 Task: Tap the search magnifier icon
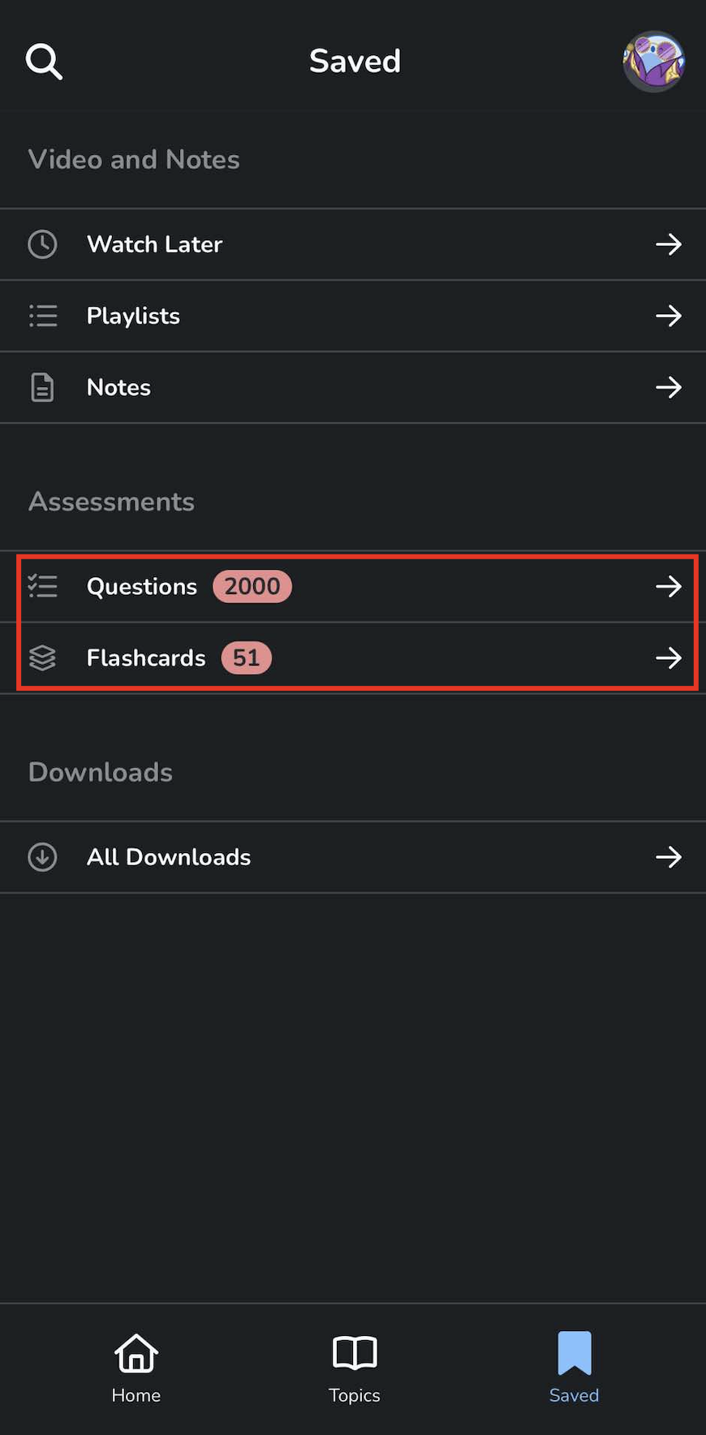click(44, 62)
